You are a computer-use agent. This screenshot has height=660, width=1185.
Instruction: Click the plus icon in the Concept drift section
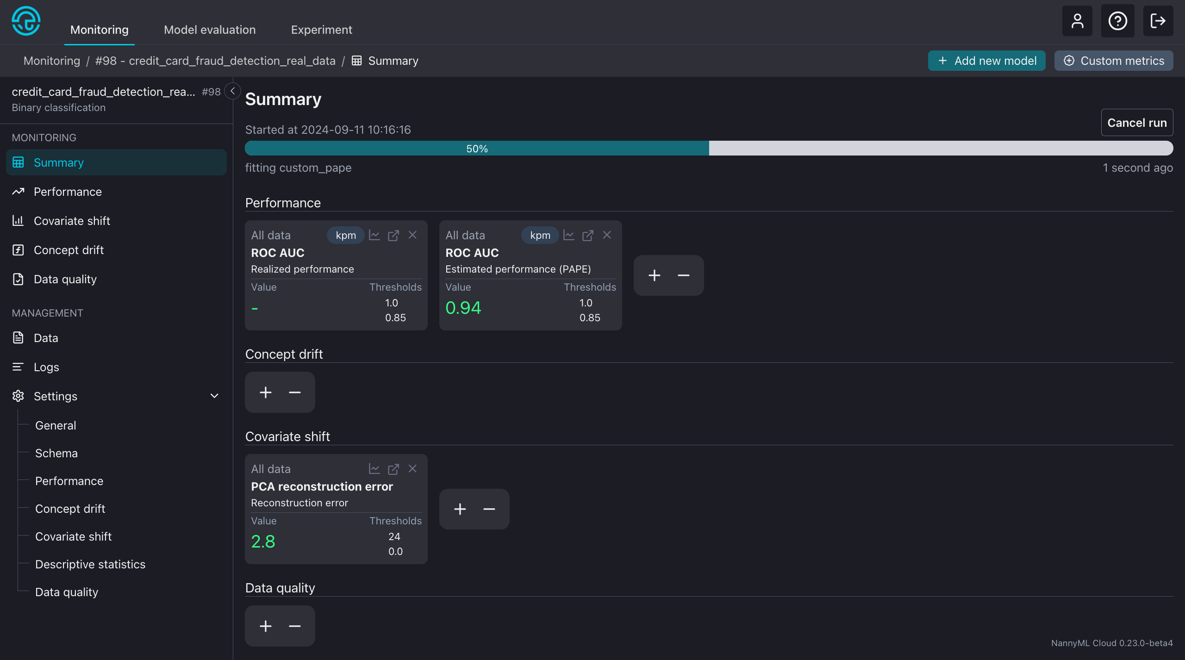266,392
